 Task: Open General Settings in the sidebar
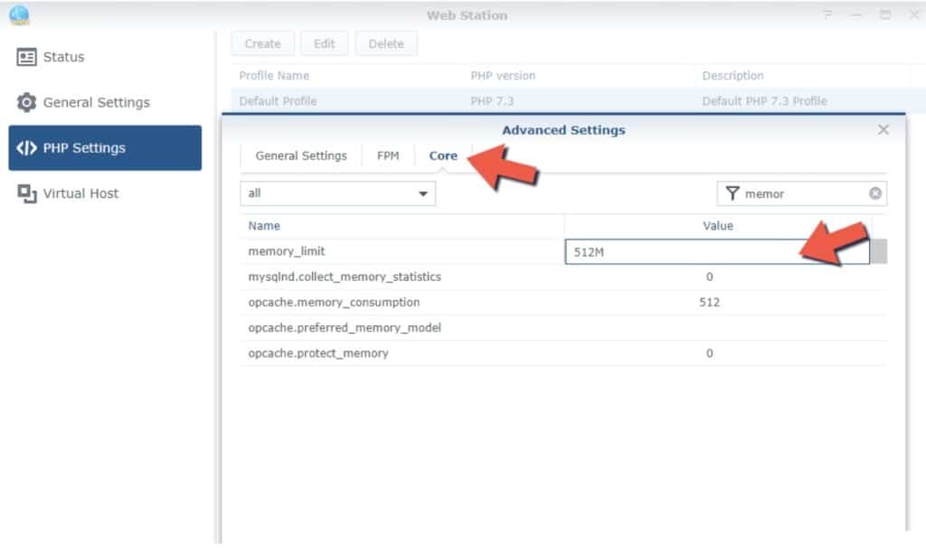point(105,103)
